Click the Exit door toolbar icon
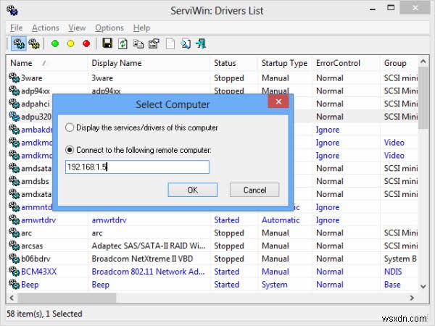Image resolution: width=435 pixels, height=326 pixels. [x=201, y=43]
